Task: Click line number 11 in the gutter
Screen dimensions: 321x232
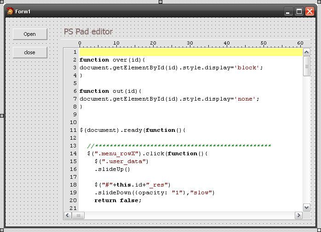Action: tap(73, 130)
